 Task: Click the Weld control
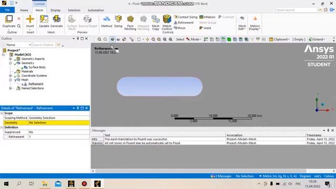tap(205, 28)
